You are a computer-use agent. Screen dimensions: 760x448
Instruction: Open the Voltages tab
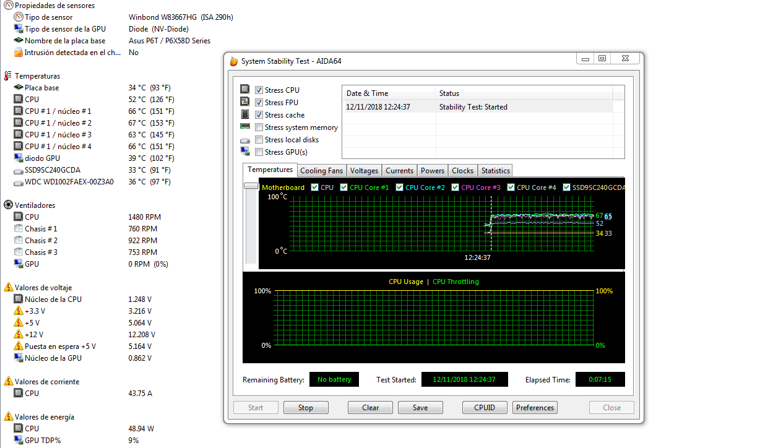[x=364, y=171]
